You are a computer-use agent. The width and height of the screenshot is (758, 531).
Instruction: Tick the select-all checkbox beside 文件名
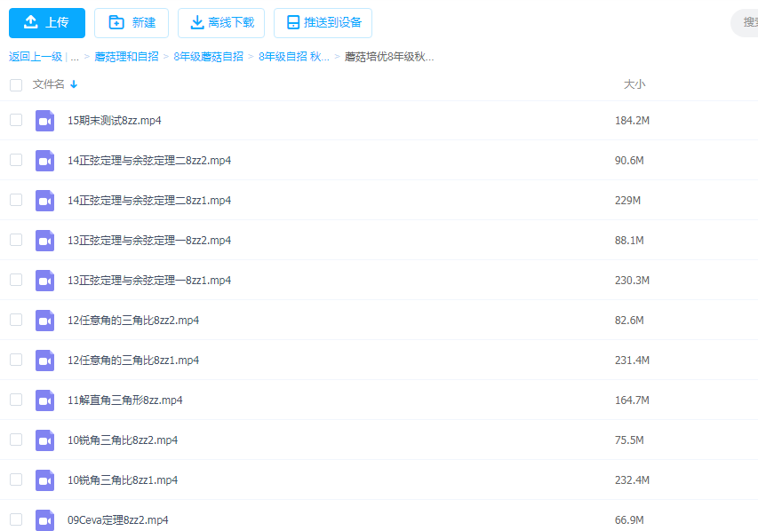16,85
